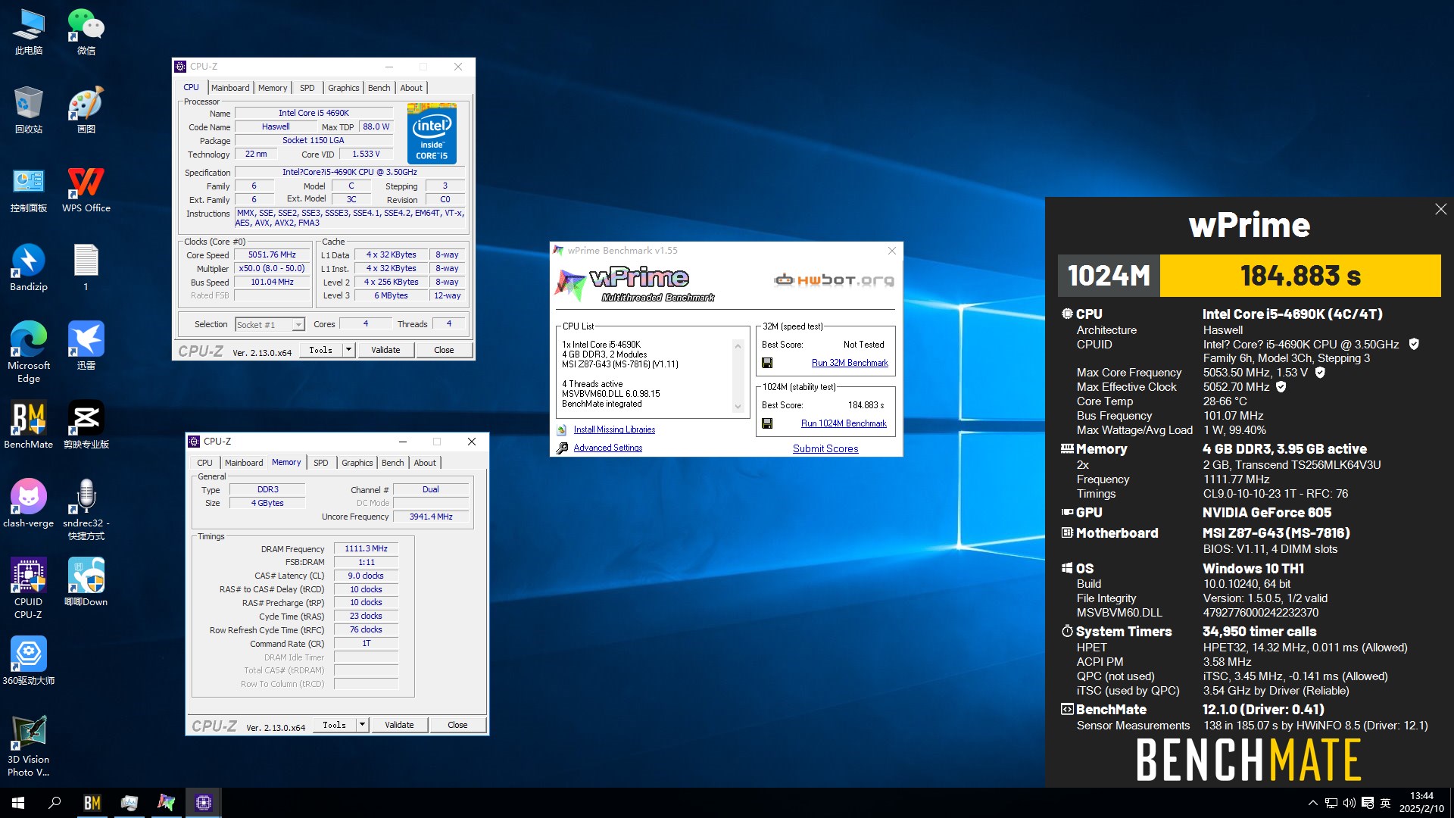
Task: Open taskbar search
Action: [x=55, y=803]
